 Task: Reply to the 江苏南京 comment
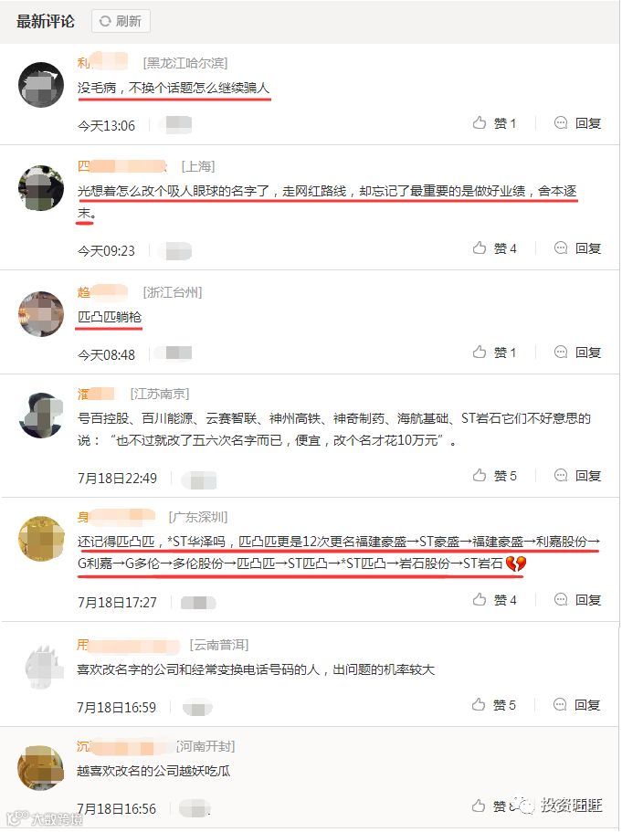tap(577, 476)
